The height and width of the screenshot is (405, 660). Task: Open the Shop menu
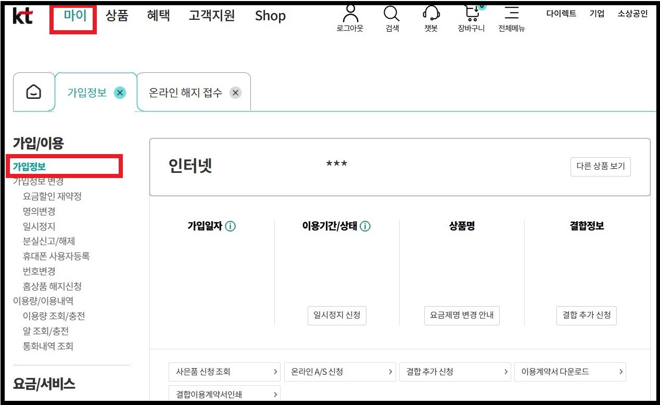pos(270,16)
